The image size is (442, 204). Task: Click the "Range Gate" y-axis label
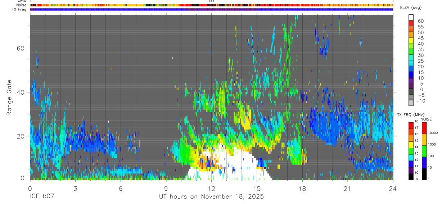[x=10, y=97]
